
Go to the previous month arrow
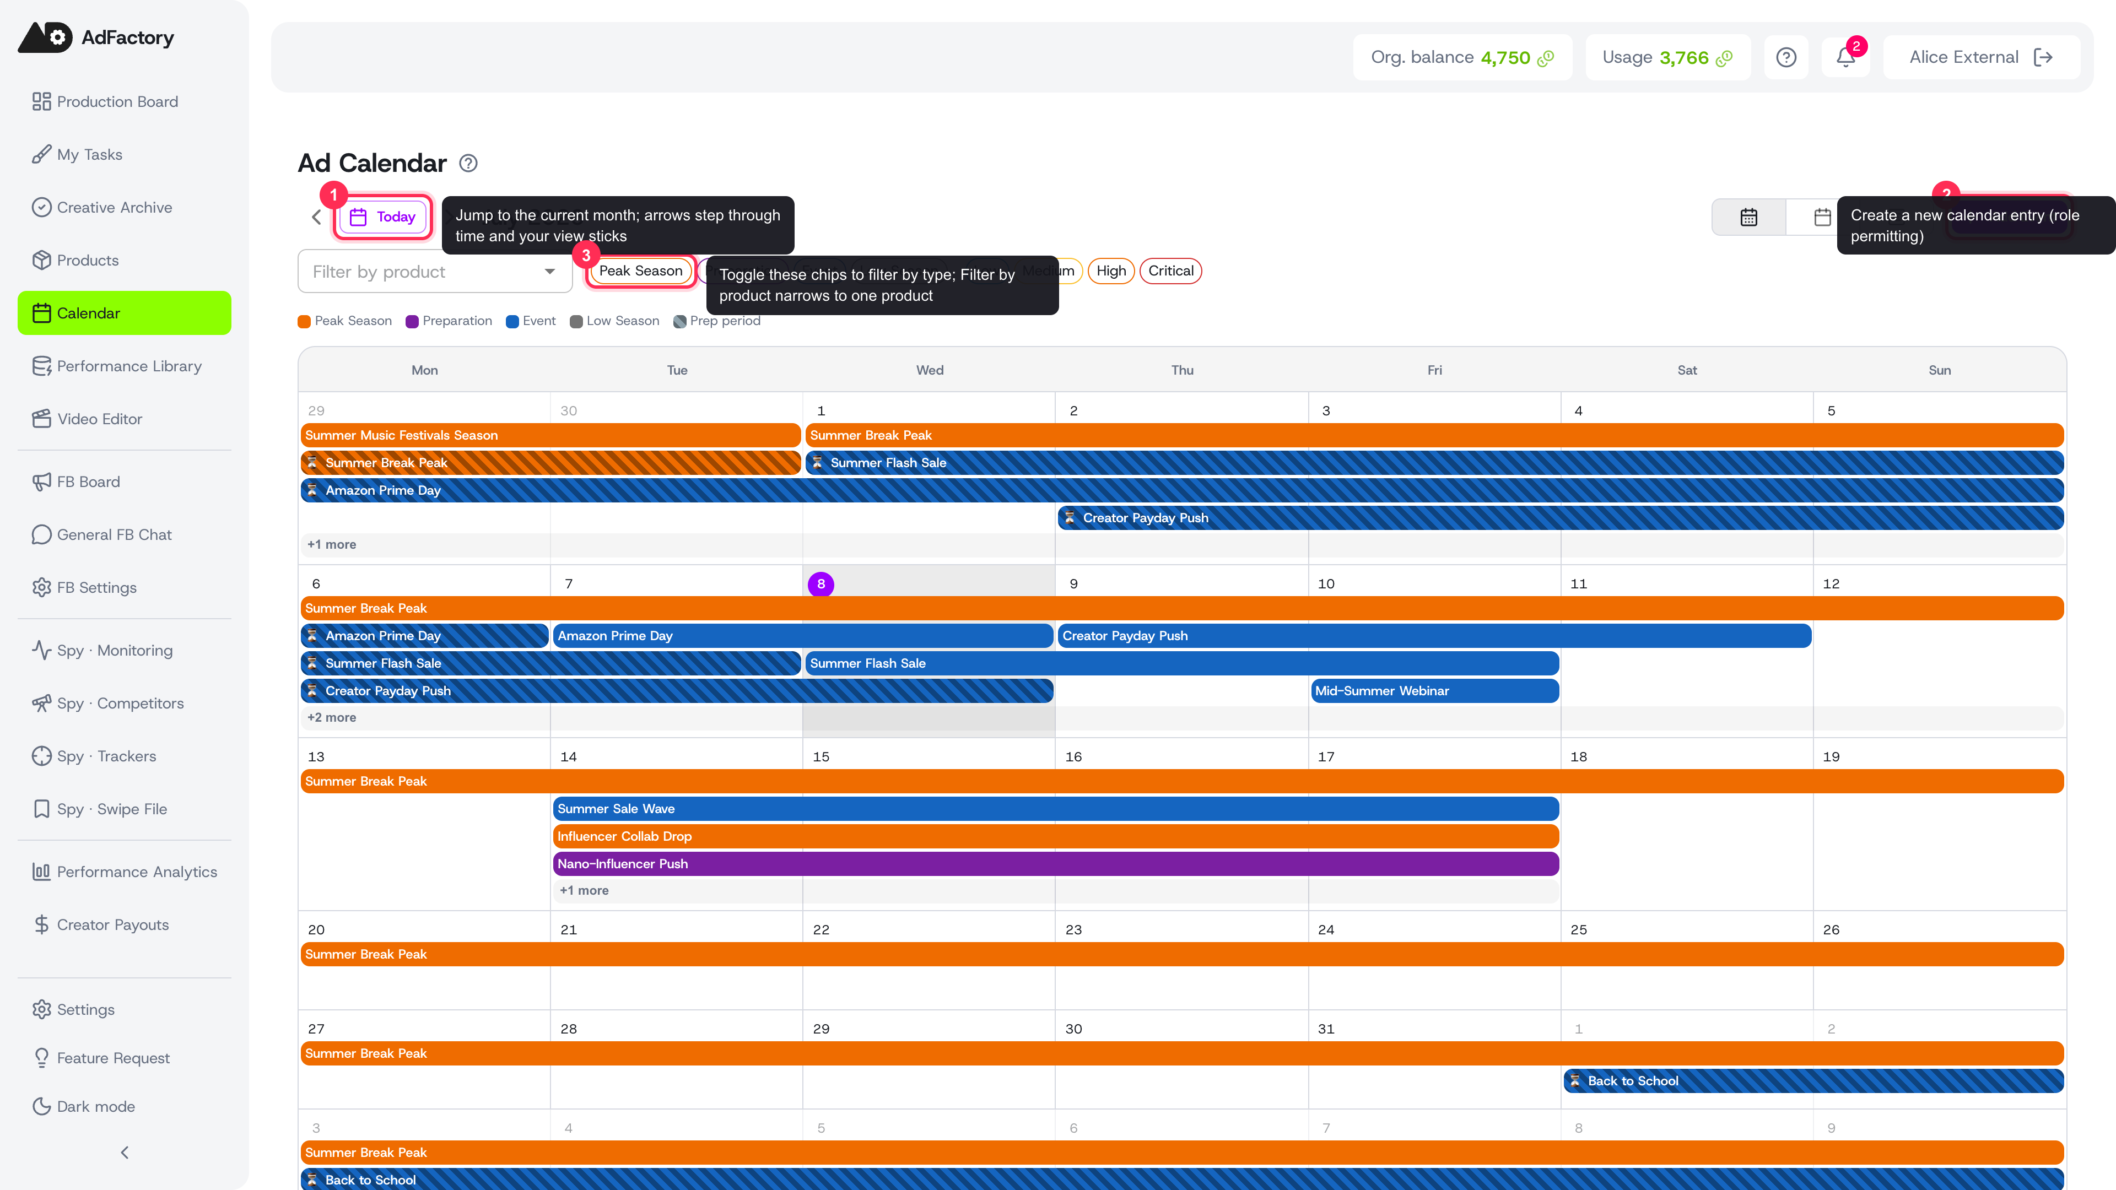[316, 217]
